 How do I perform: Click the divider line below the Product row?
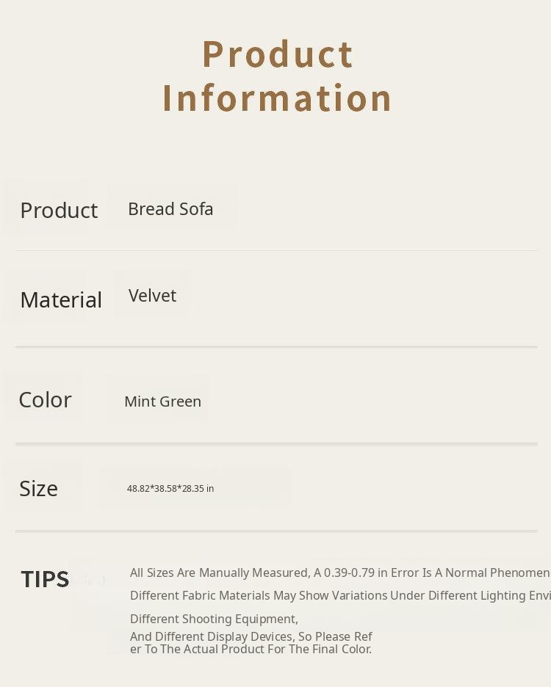point(276,251)
